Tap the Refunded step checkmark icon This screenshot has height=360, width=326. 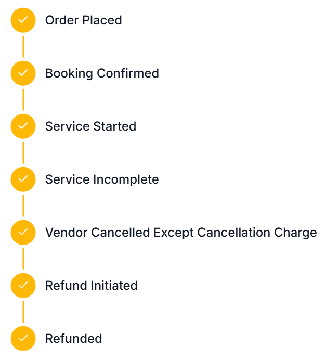point(23,339)
